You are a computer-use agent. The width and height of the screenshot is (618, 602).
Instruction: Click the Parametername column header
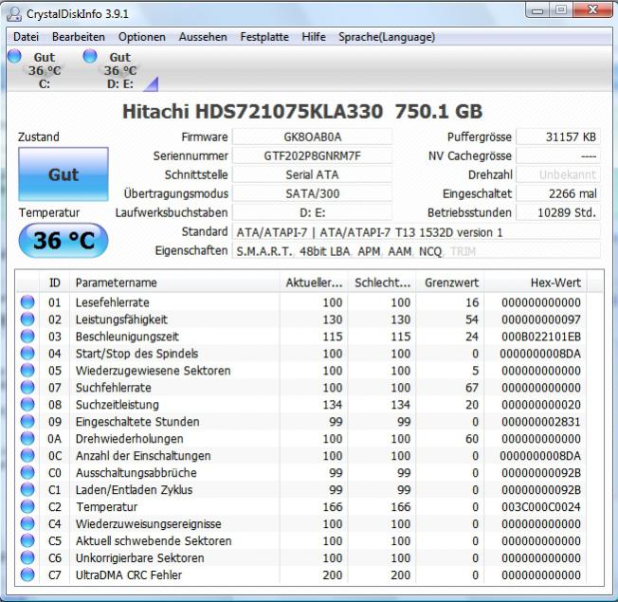(x=174, y=283)
